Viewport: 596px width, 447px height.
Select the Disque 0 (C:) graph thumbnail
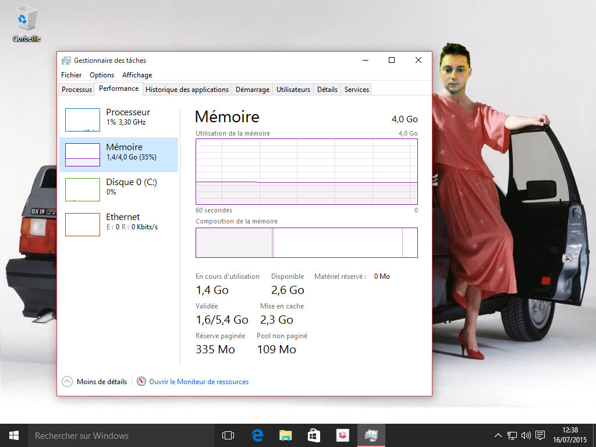point(83,189)
